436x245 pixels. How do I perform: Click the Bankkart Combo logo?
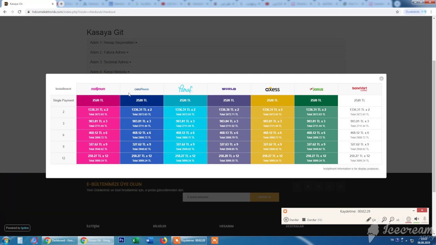pos(360,89)
